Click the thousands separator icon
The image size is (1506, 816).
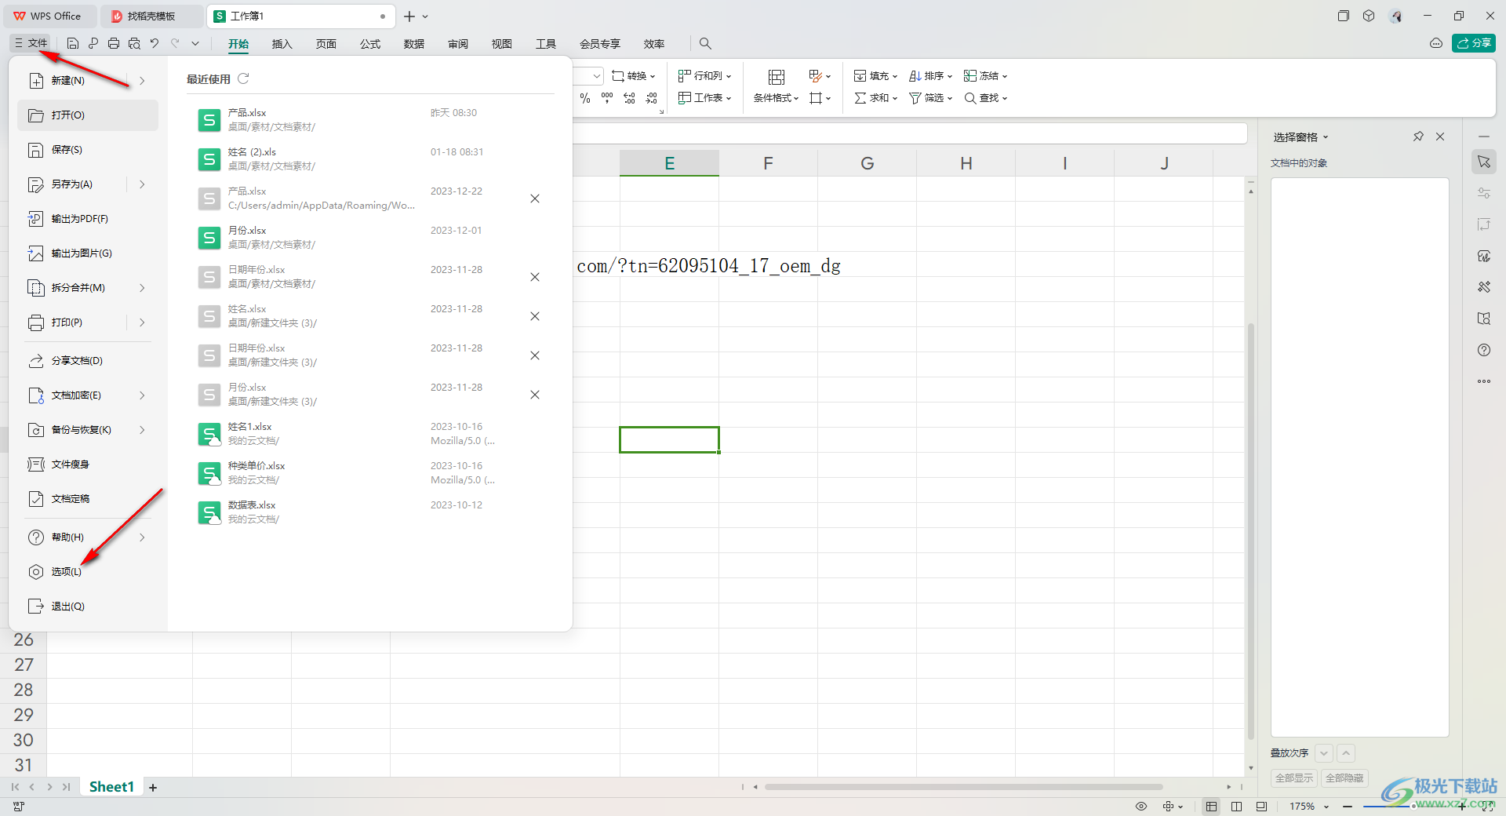[607, 98]
